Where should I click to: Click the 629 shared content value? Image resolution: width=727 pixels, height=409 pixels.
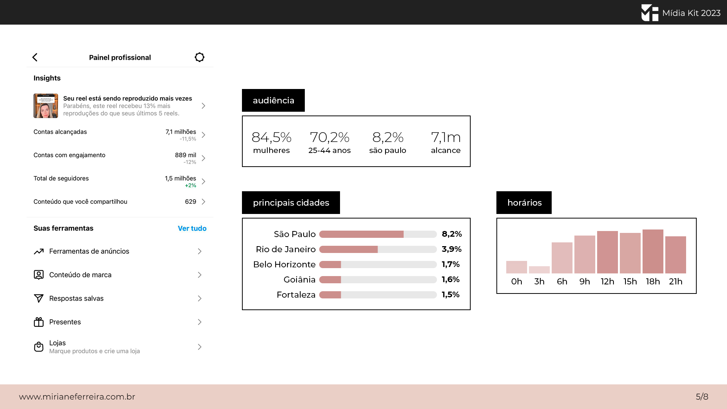click(x=190, y=201)
